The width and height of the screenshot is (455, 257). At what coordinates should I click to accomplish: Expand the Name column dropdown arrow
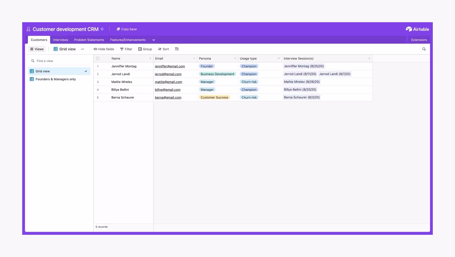coord(150,59)
